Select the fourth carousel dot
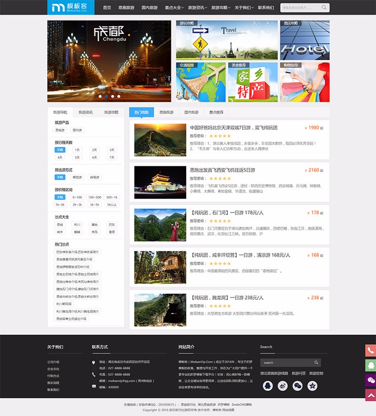The height and width of the screenshot is (416, 376). click(119, 96)
